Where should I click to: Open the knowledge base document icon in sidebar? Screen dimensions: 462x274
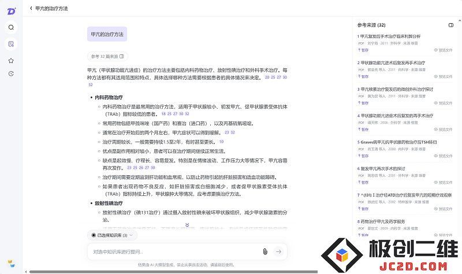(11, 44)
